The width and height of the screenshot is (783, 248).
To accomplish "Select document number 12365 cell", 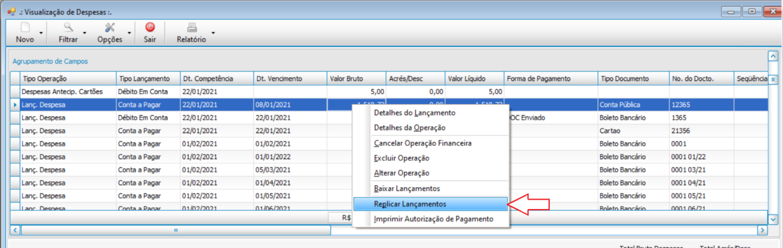I will tap(702, 105).
